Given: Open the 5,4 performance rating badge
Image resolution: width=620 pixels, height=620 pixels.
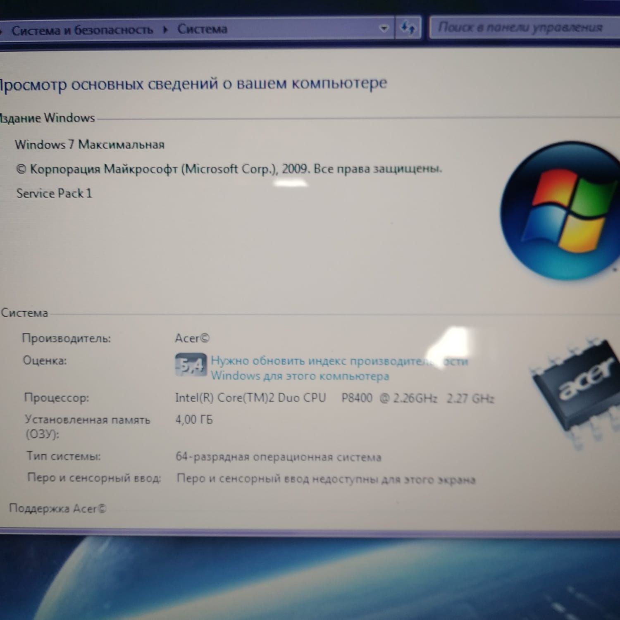Looking at the screenshot, I should 191,365.
